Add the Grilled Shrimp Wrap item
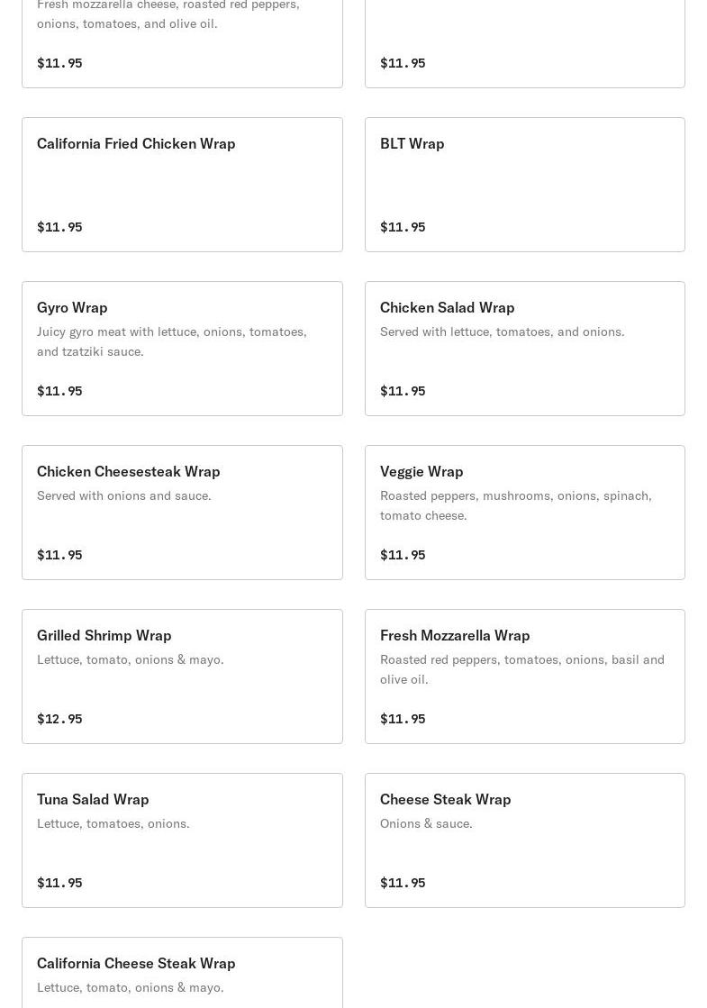707x1008 pixels. pyautogui.click(x=182, y=677)
